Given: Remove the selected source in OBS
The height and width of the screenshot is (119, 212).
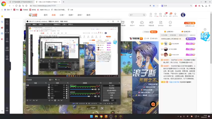Looking at the screenshot, I should tap(52, 100).
